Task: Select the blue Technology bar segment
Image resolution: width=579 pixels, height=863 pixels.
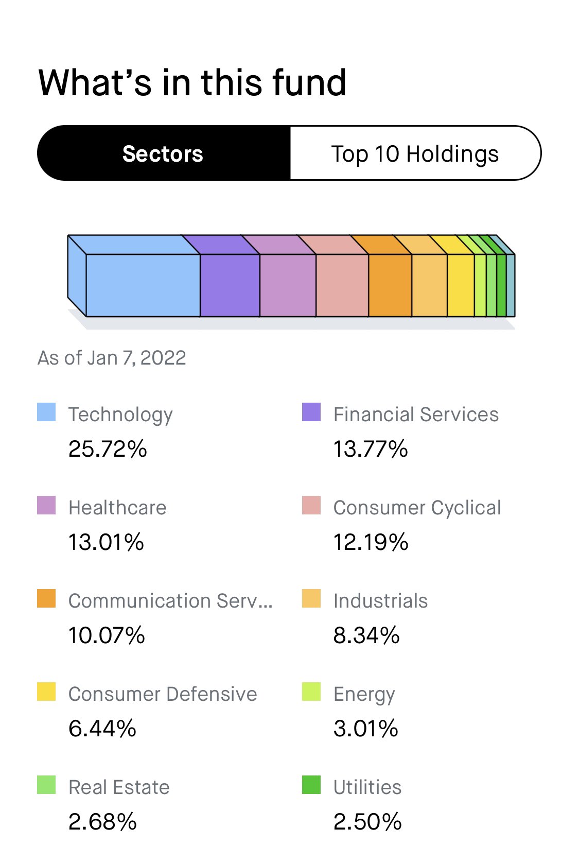Action: [143, 285]
